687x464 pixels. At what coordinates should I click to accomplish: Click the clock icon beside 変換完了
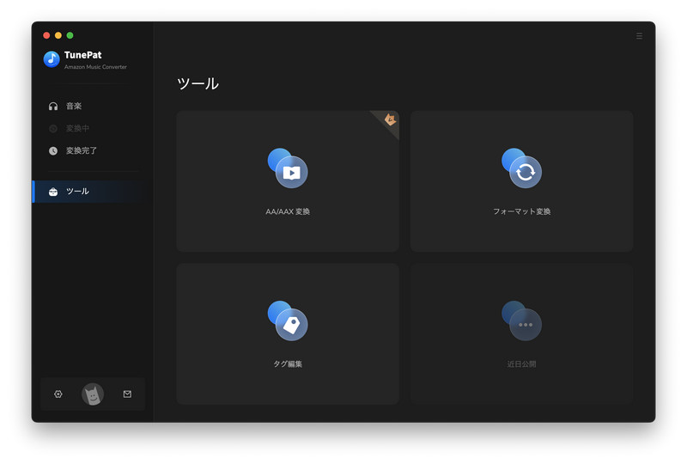53,151
